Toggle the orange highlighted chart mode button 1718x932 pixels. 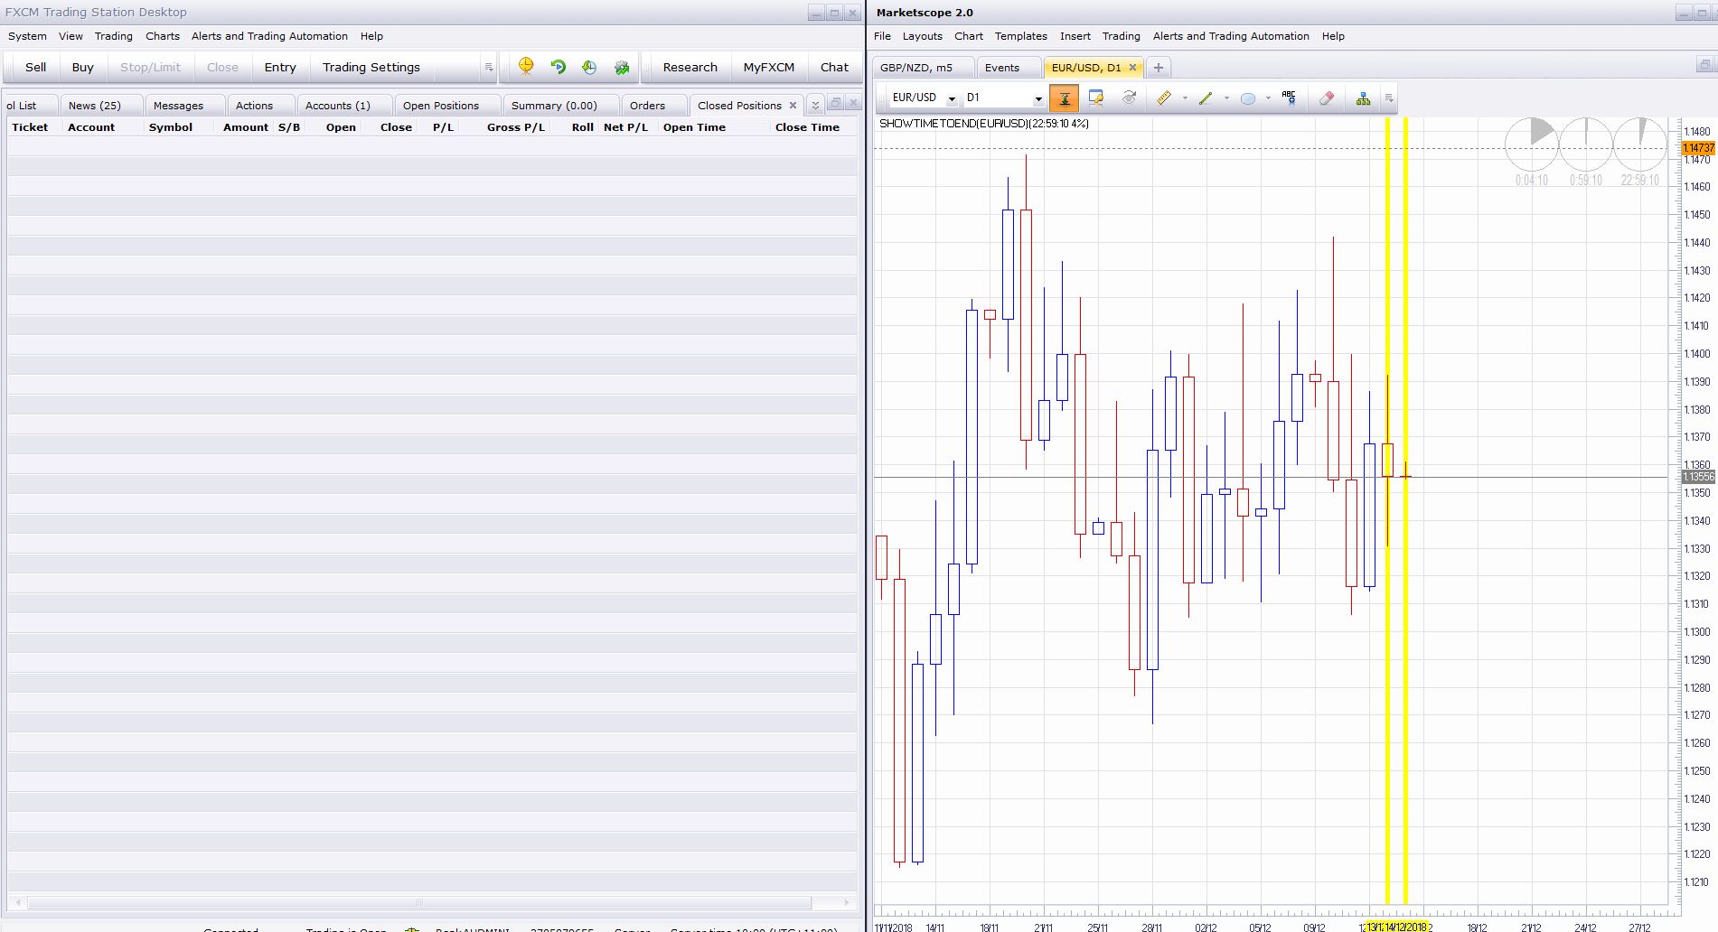[1064, 98]
